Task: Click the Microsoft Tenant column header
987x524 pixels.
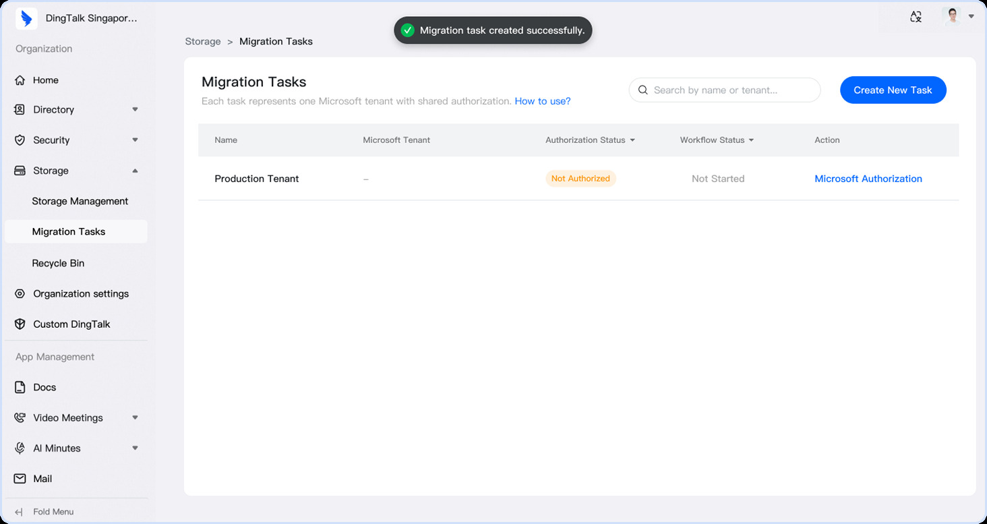Action: point(396,140)
